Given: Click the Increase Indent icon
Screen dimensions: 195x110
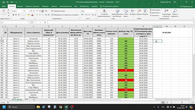Looking at the screenshot, I should (49, 15).
